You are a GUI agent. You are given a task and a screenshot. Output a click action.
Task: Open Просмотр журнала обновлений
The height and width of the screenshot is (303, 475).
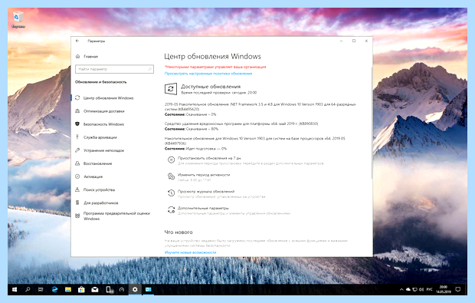(x=206, y=191)
